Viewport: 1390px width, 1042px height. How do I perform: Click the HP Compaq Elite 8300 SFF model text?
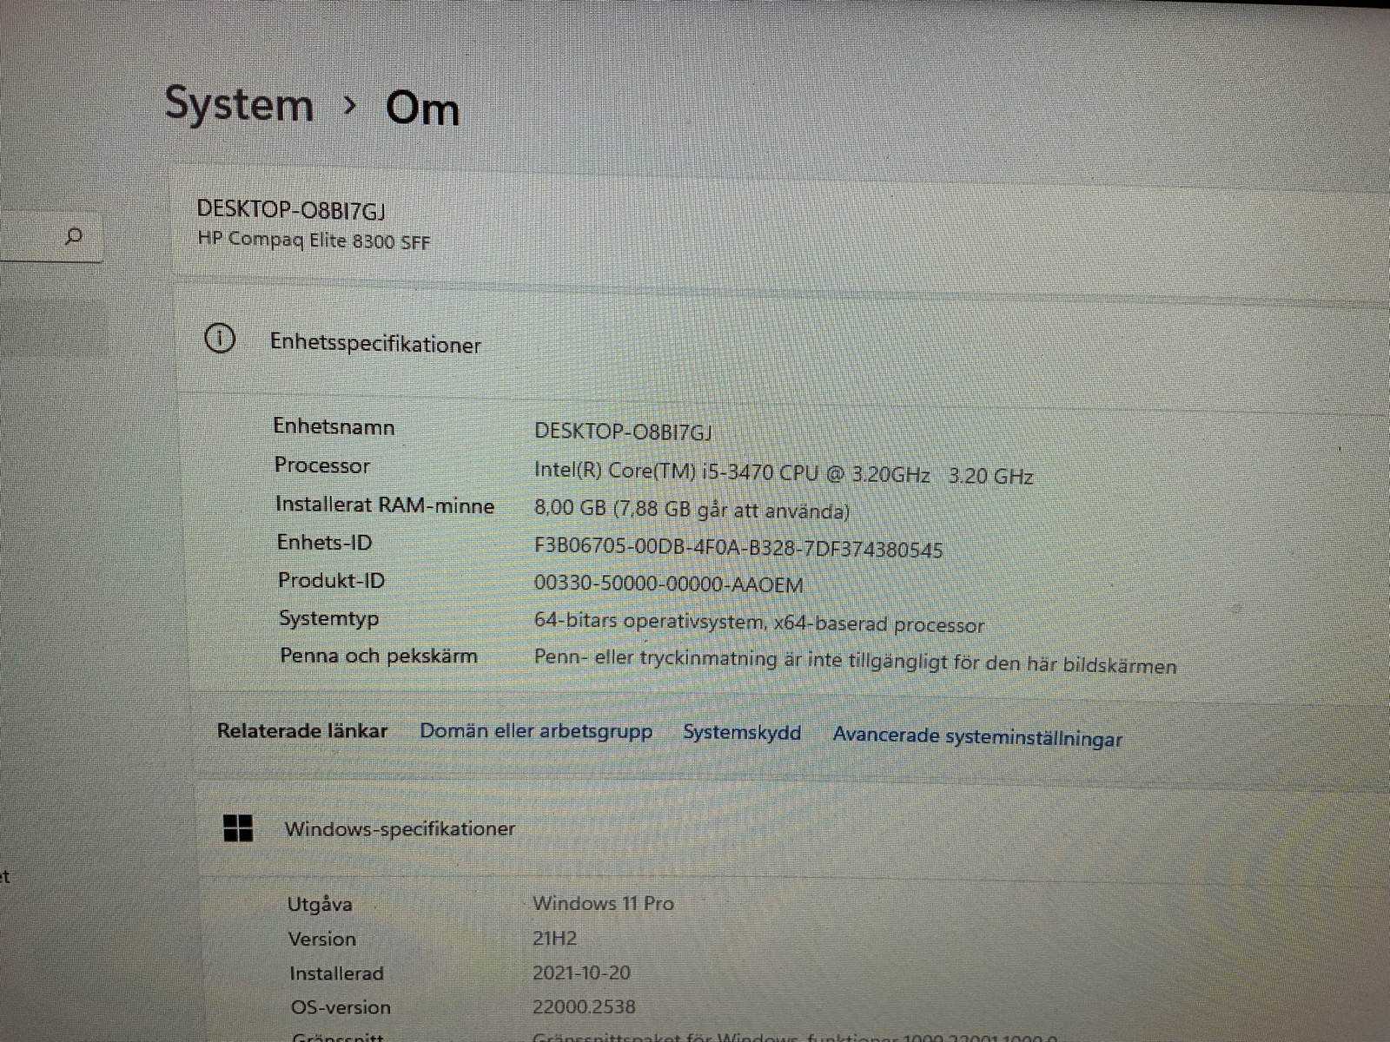(x=314, y=241)
